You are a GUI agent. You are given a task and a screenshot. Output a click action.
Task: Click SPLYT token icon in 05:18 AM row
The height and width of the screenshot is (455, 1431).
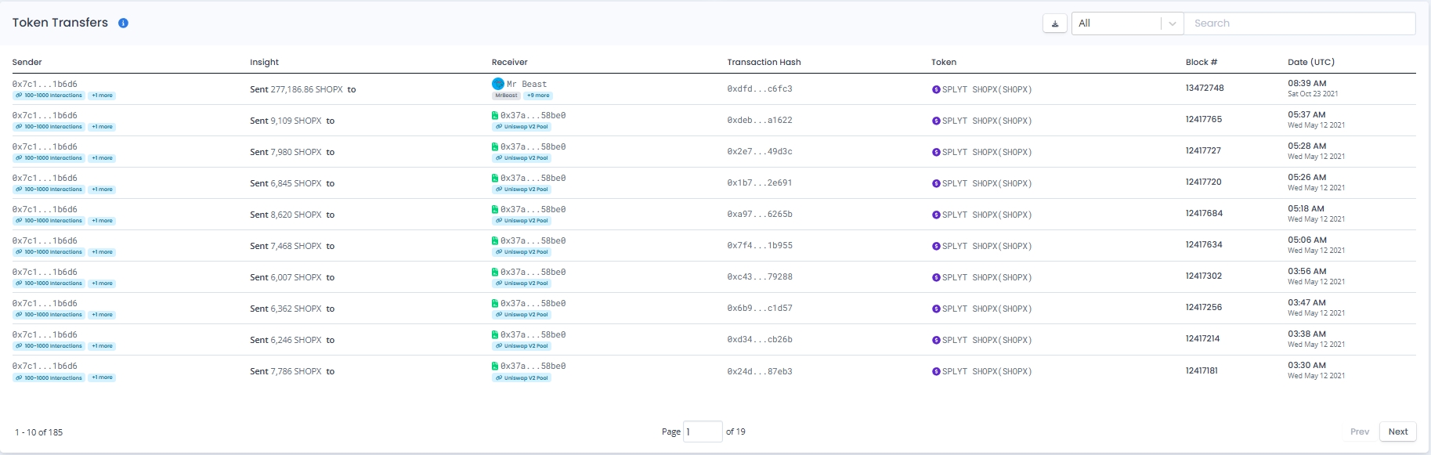936,215
